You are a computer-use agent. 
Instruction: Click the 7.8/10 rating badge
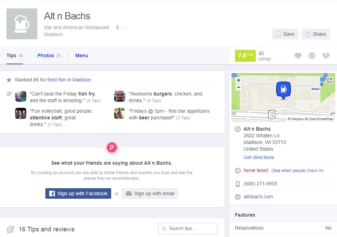245,56
